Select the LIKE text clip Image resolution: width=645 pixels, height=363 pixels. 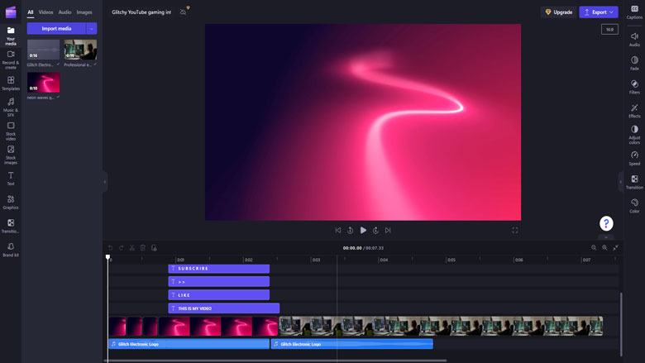coord(219,294)
